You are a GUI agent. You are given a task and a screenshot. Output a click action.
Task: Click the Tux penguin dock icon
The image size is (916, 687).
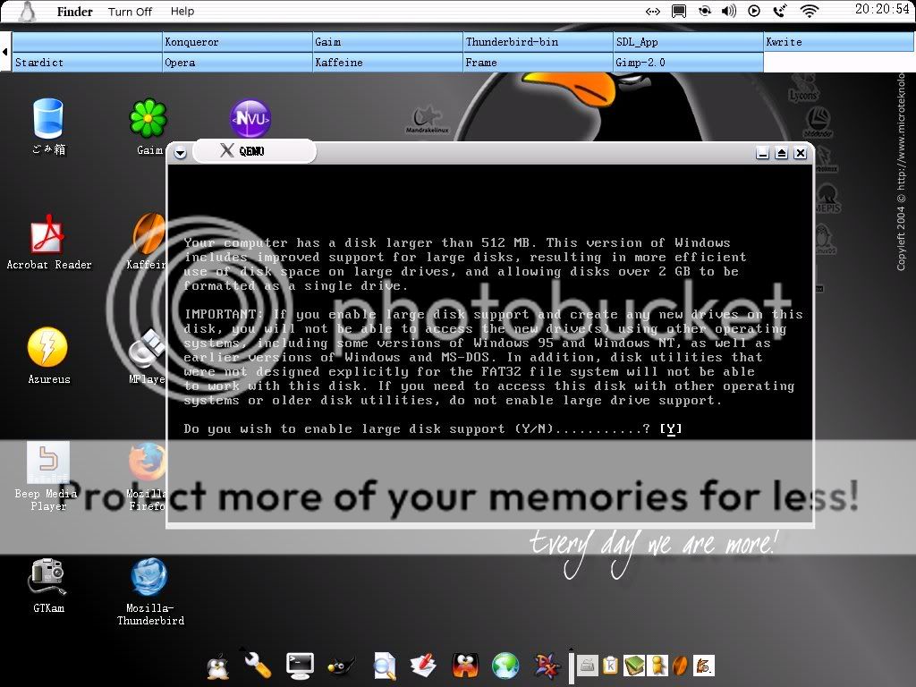point(218,666)
